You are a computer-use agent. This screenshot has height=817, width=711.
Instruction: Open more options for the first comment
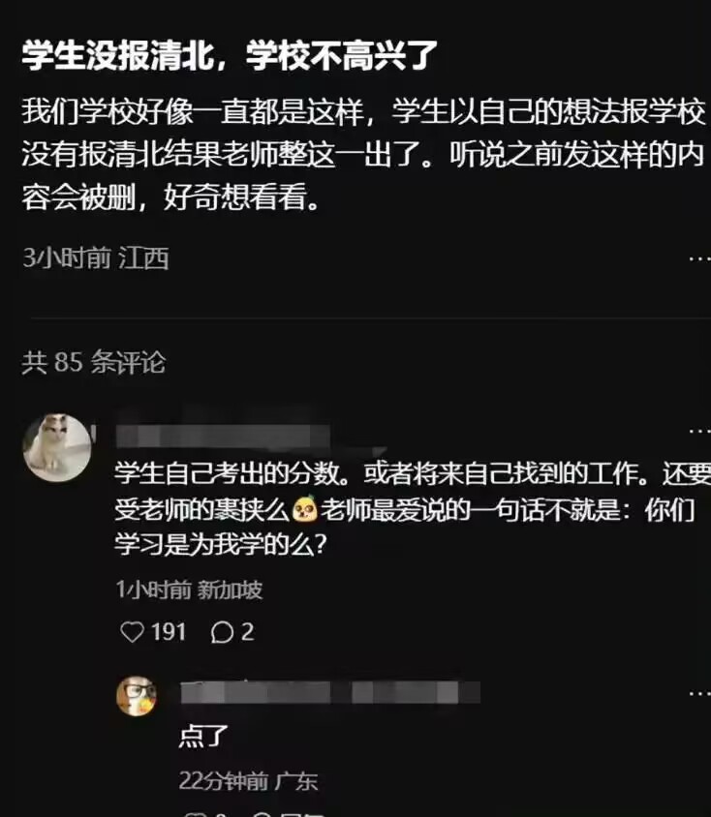pos(699,431)
